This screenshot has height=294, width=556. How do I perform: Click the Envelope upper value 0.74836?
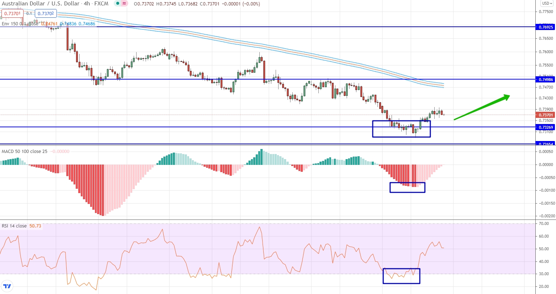(68, 24)
